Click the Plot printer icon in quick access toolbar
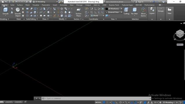 coord(30,2)
